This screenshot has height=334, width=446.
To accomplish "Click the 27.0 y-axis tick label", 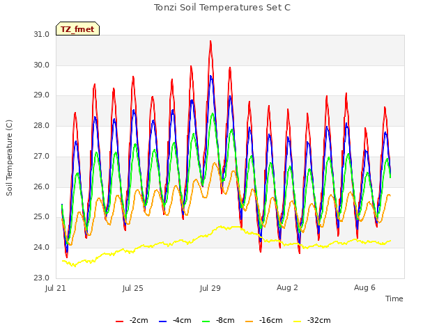I will tap(42, 156).
